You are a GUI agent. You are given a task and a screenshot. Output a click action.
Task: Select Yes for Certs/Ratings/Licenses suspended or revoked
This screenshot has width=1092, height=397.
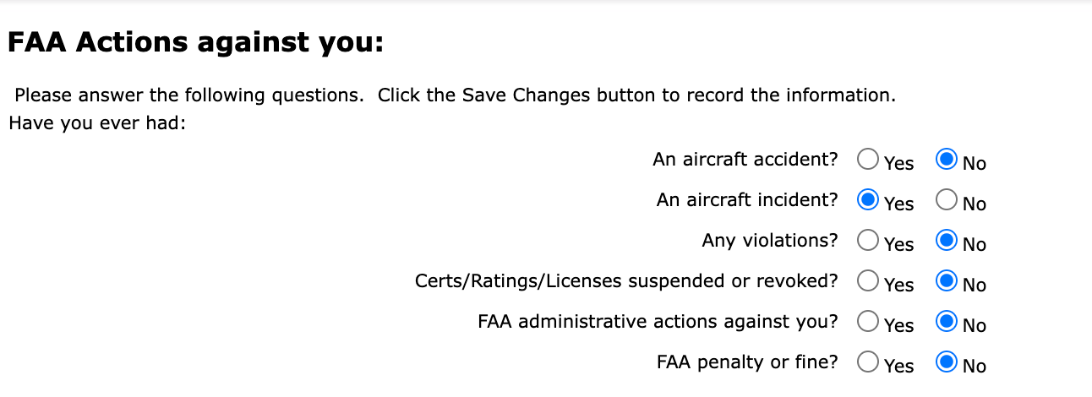867,281
